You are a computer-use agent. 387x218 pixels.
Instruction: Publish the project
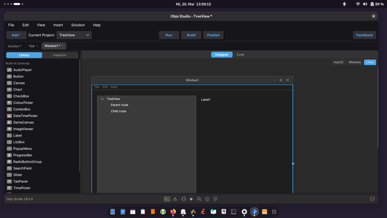[x=213, y=35]
